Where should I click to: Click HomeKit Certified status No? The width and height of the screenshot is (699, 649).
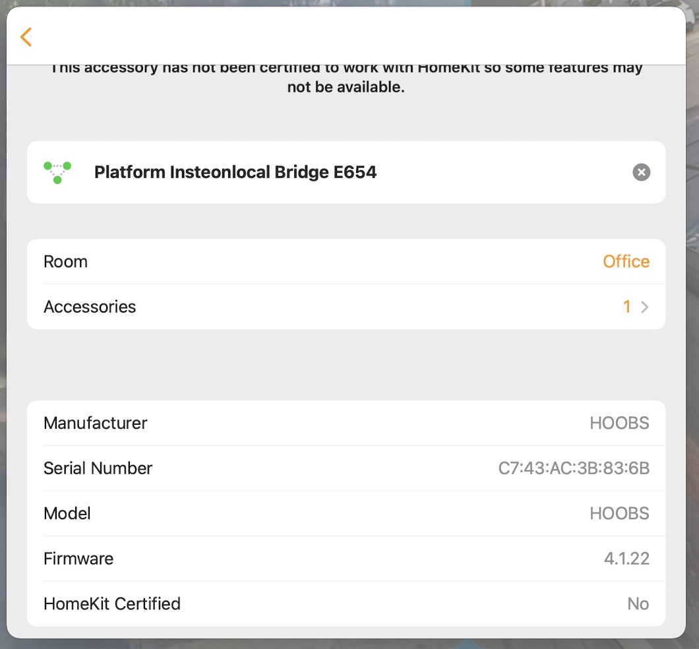[638, 603]
